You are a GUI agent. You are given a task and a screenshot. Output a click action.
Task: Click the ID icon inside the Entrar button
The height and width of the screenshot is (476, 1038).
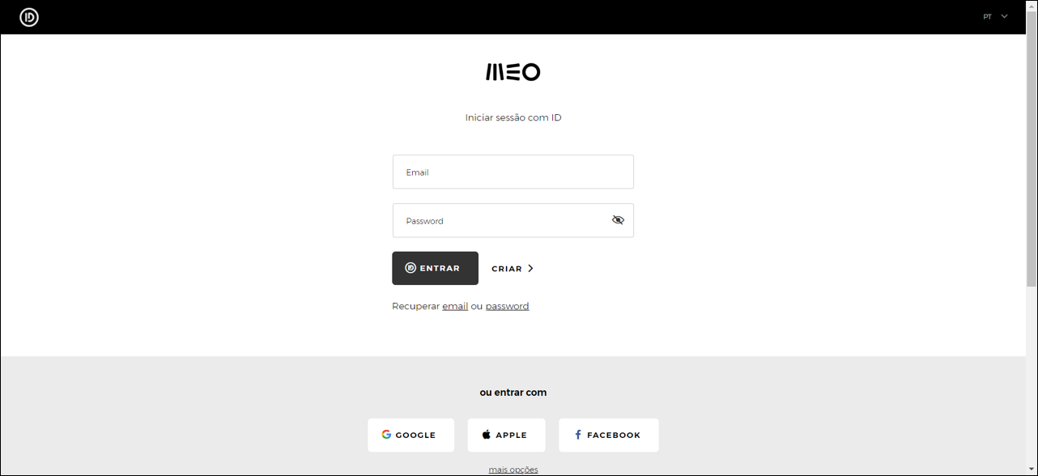(411, 267)
